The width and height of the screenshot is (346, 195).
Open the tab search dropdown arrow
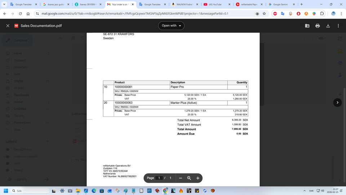(x=4, y=4)
